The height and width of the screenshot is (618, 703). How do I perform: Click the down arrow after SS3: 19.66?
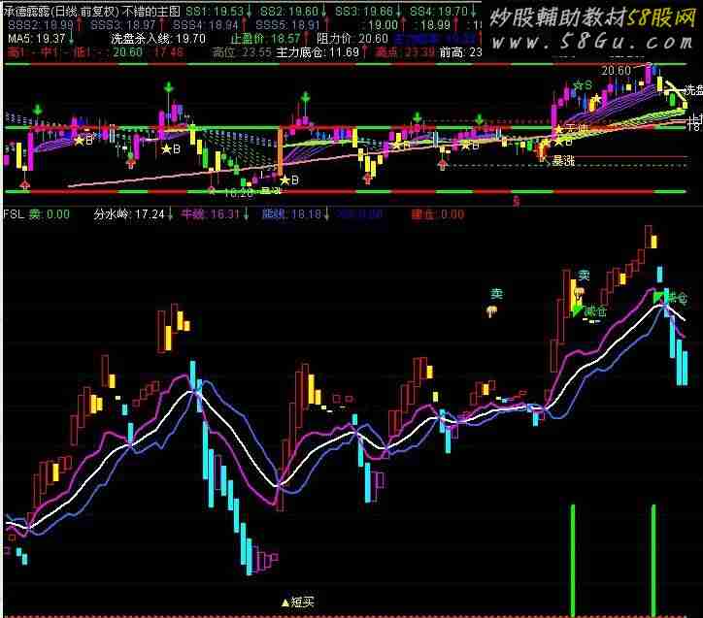[399, 12]
